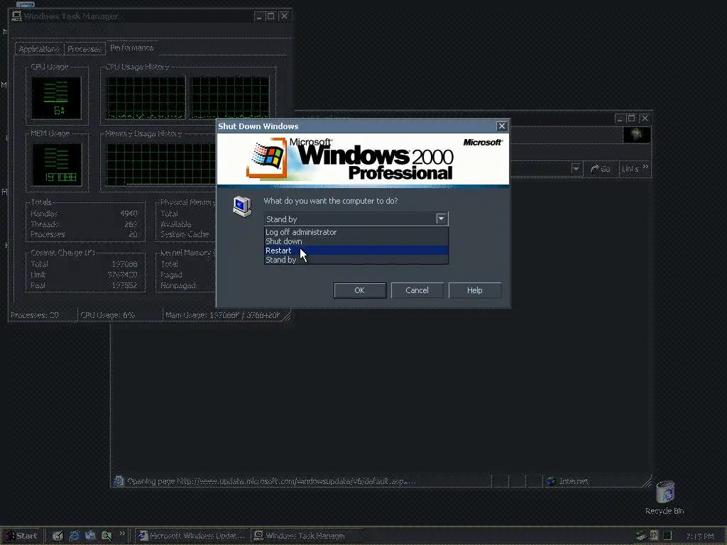The image size is (727, 545).
Task: Click CPU Usage text in Task Manager status bar
Action: [108, 315]
